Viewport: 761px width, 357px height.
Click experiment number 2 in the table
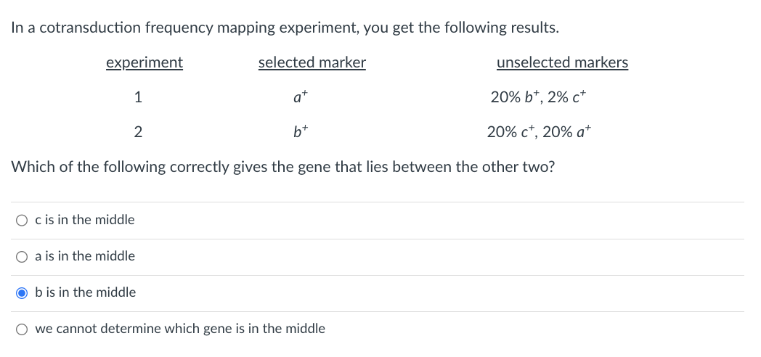[138, 132]
